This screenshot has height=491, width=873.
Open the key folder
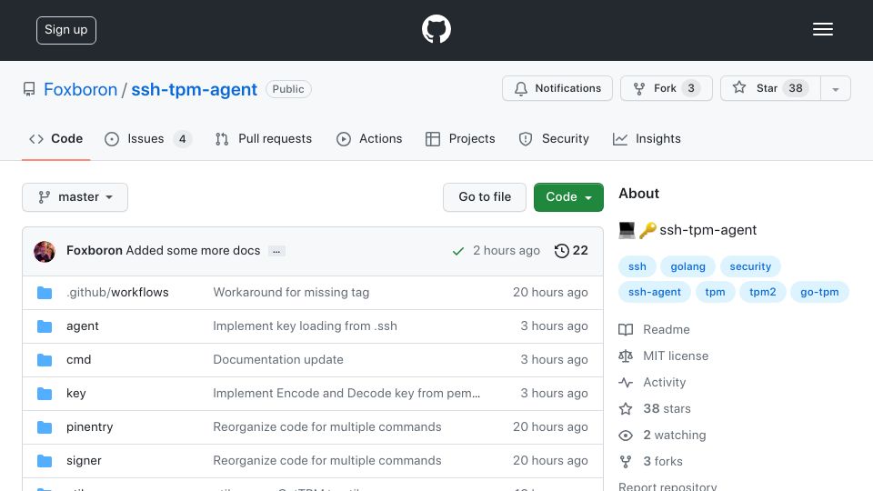pos(75,394)
